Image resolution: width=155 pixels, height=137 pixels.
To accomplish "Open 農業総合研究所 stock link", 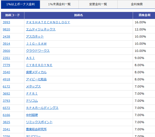I will coord(36,129).
